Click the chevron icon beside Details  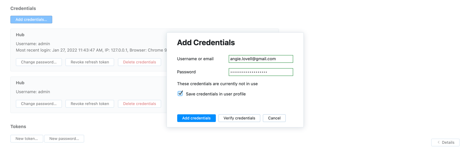(x=438, y=143)
